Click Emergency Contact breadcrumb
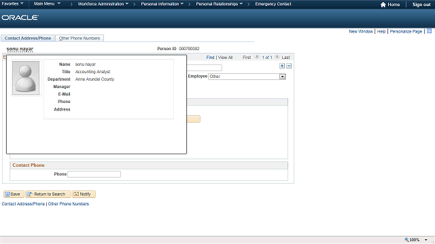Viewport: 435px width, 244px height. pyautogui.click(x=273, y=4)
